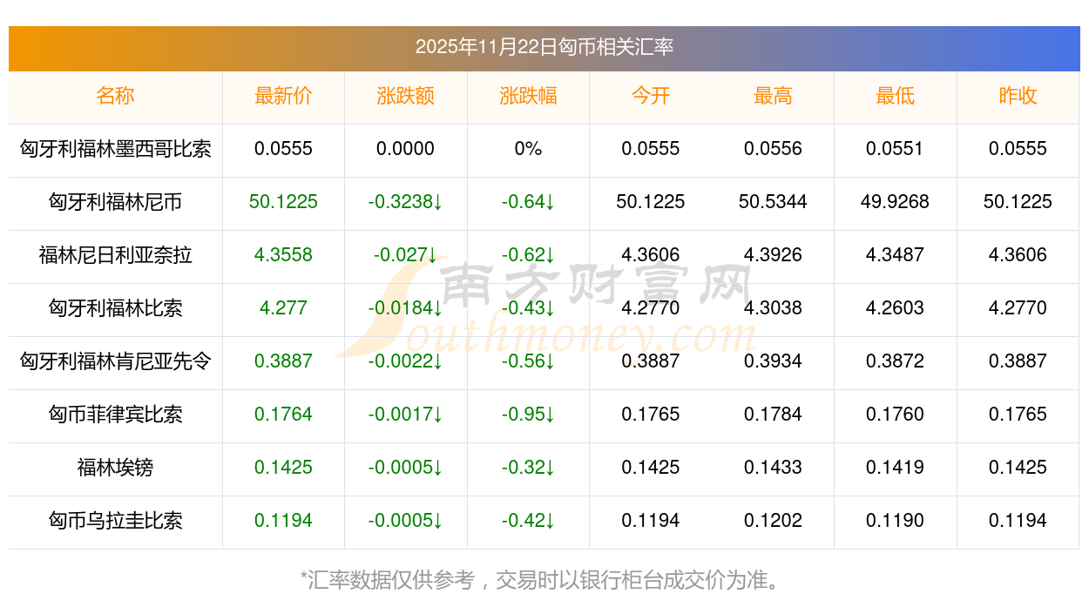The image size is (1089, 607).
Task: Click latest price 4.3558
Action: (x=283, y=255)
